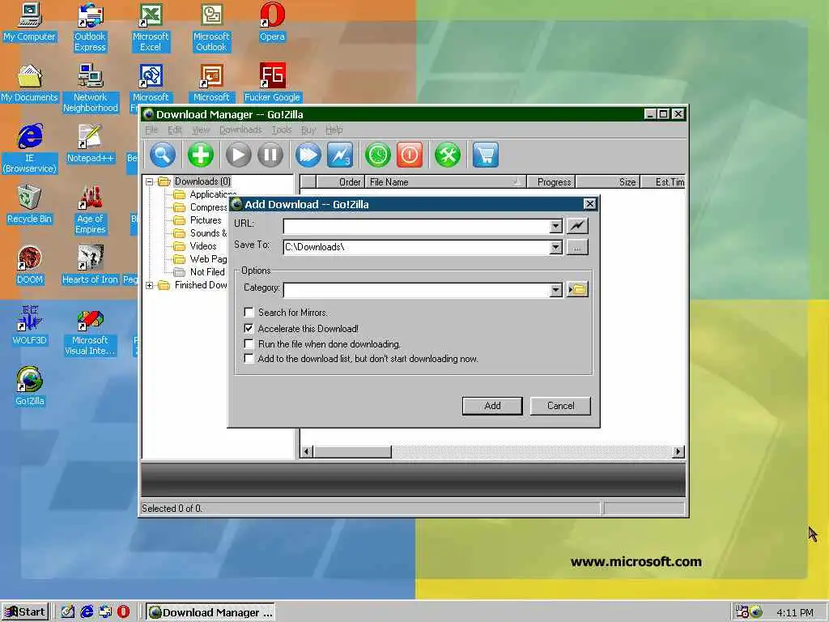Collapse the Downloads (0) tree node
The width and height of the screenshot is (829, 622).
[150, 181]
